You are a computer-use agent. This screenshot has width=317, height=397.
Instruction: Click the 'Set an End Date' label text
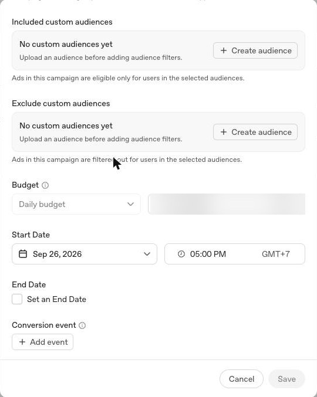tap(56, 299)
